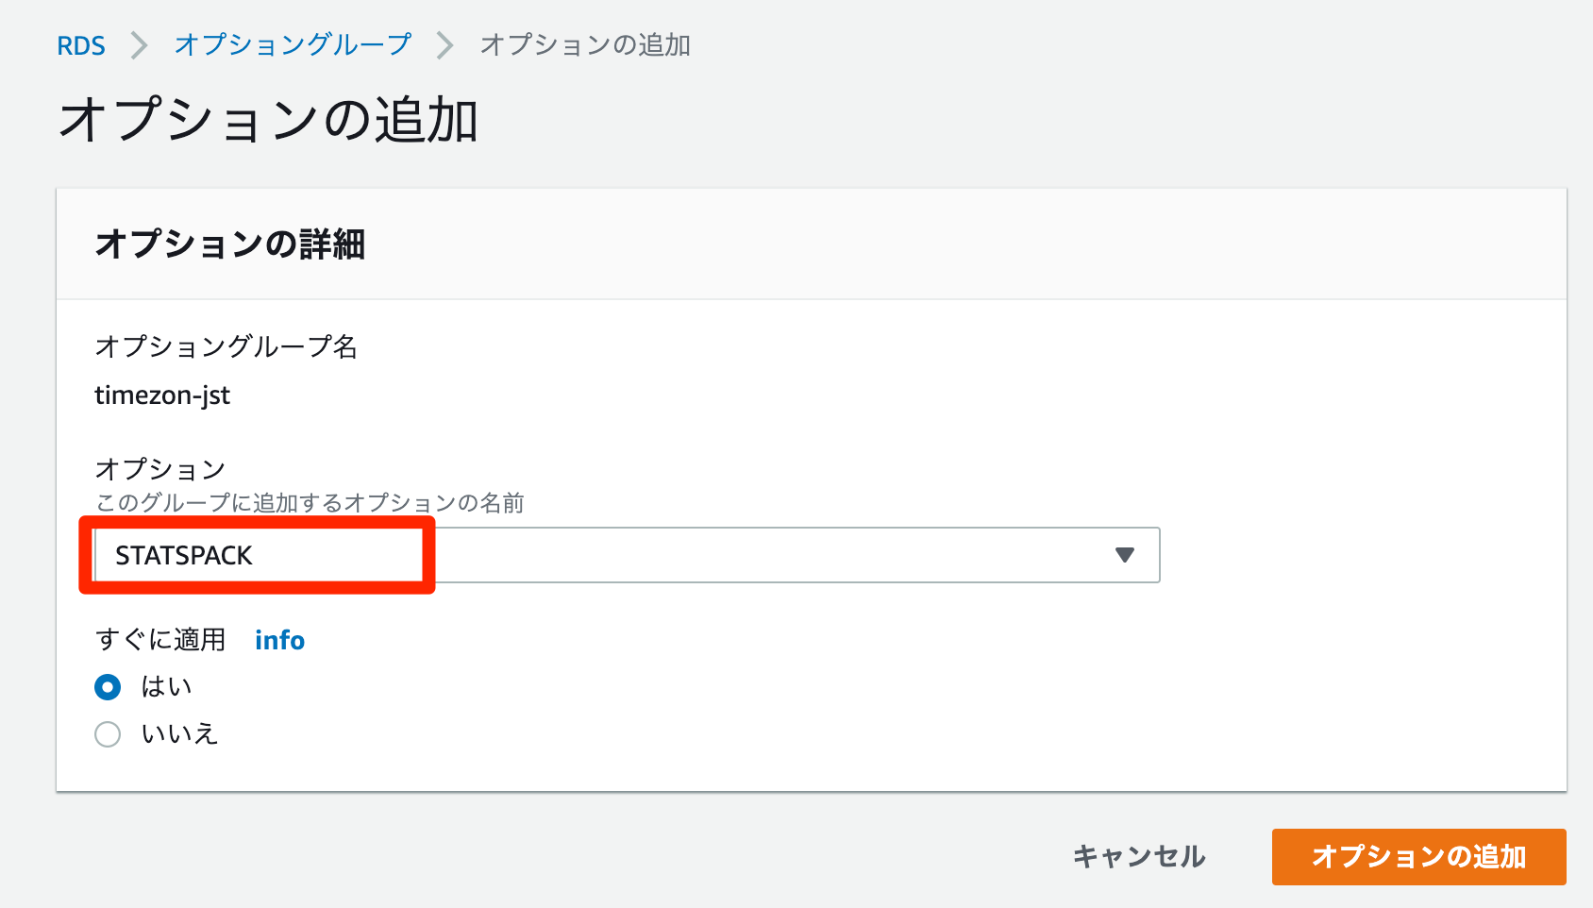The image size is (1593, 908).
Task: Click the すぐに適用 label
Action: tap(161, 640)
